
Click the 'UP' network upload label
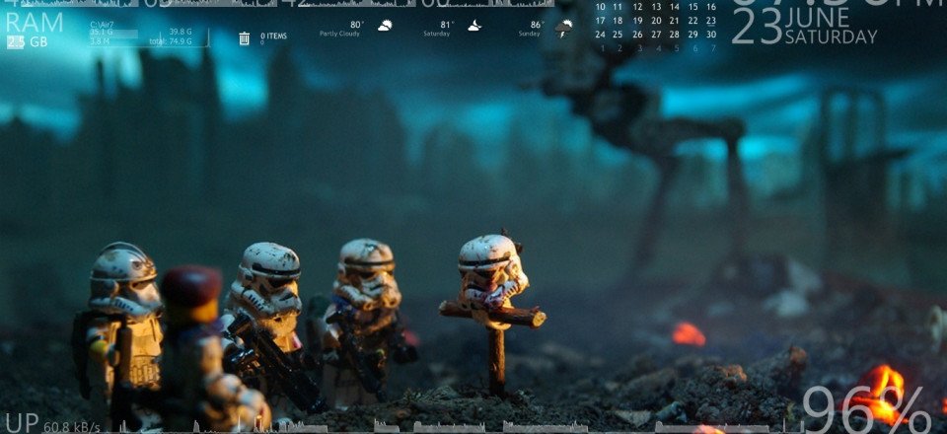pos(23,423)
